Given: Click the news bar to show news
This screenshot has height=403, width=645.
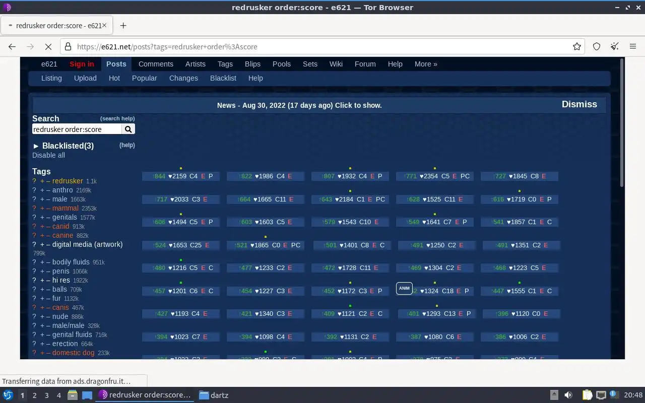Looking at the screenshot, I should (299, 105).
